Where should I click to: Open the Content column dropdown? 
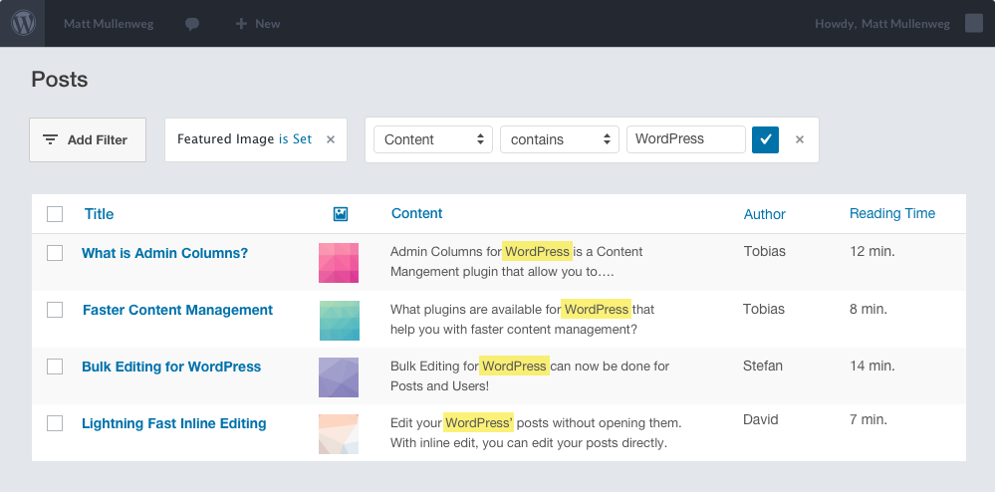[433, 139]
